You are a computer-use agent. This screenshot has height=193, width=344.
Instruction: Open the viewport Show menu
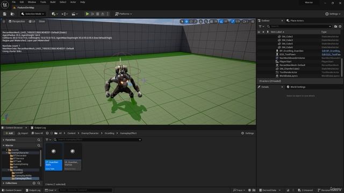click(42, 21)
